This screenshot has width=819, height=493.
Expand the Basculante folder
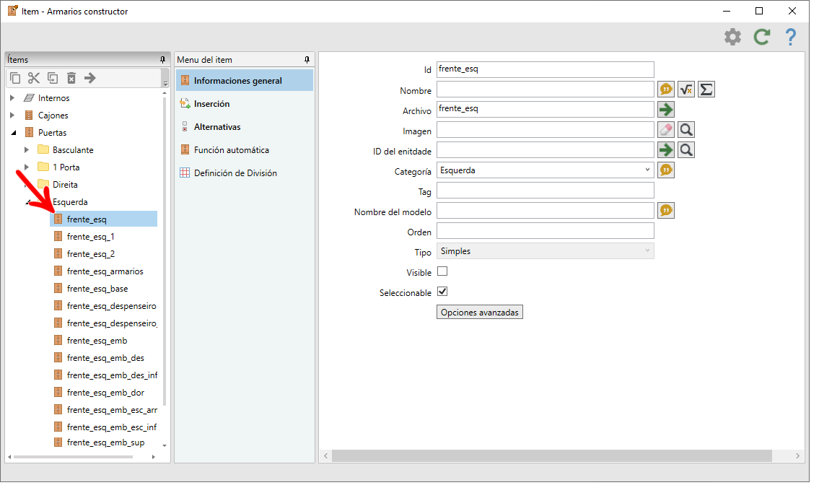(27, 152)
